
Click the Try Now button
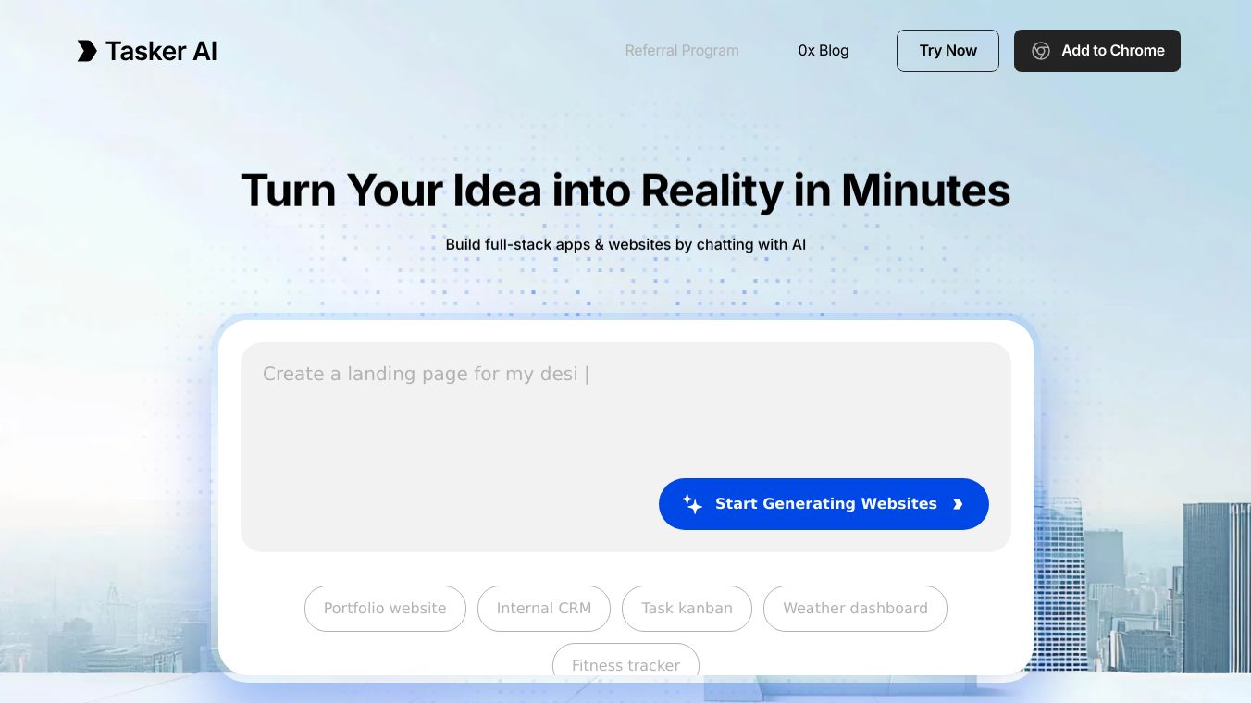pos(948,51)
